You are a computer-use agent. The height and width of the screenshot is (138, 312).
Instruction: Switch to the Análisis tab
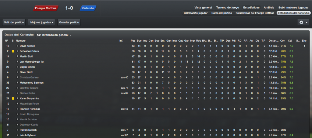[x=269, y=8]
